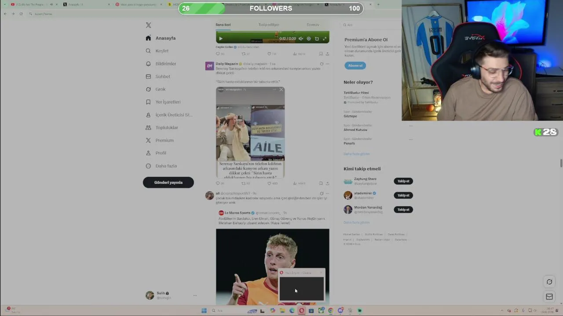
Task: Click the browser reload button
Action: [21, 14]
